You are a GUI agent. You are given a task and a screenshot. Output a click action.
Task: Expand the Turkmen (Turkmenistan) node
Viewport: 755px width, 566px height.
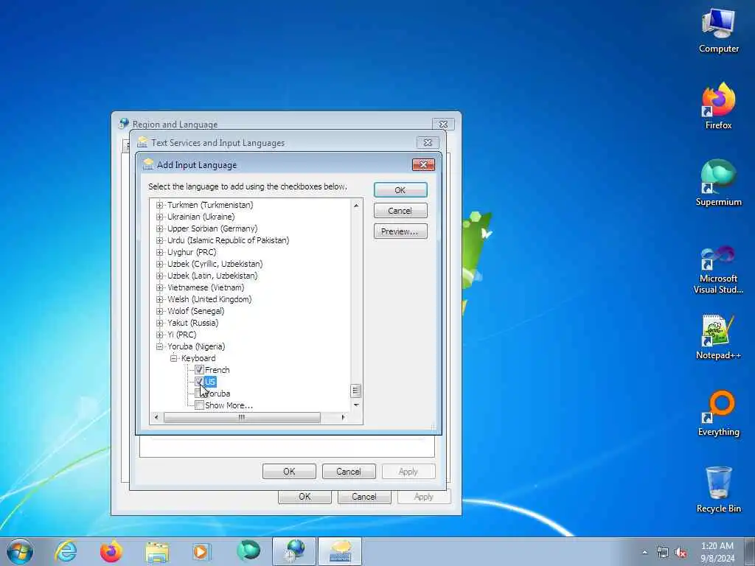click(x=160, y=205)
